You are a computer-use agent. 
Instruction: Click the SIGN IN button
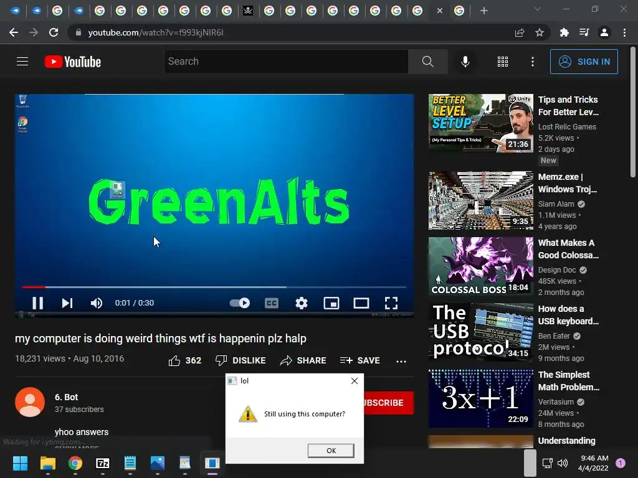584,62
